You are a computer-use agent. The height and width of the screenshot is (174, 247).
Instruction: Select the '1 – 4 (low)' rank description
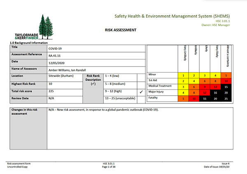click(112, 76)
